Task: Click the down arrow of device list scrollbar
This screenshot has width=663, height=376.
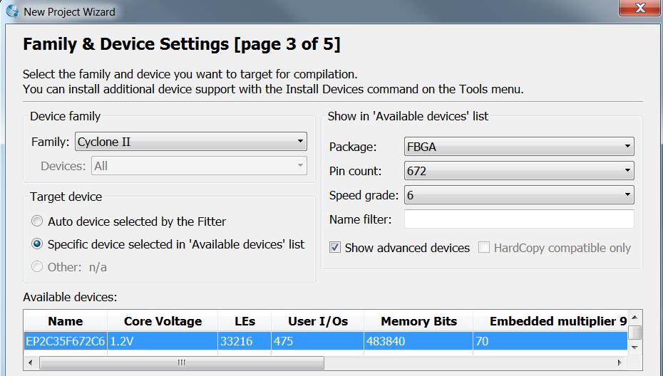Action: click(x=634, y=348)
